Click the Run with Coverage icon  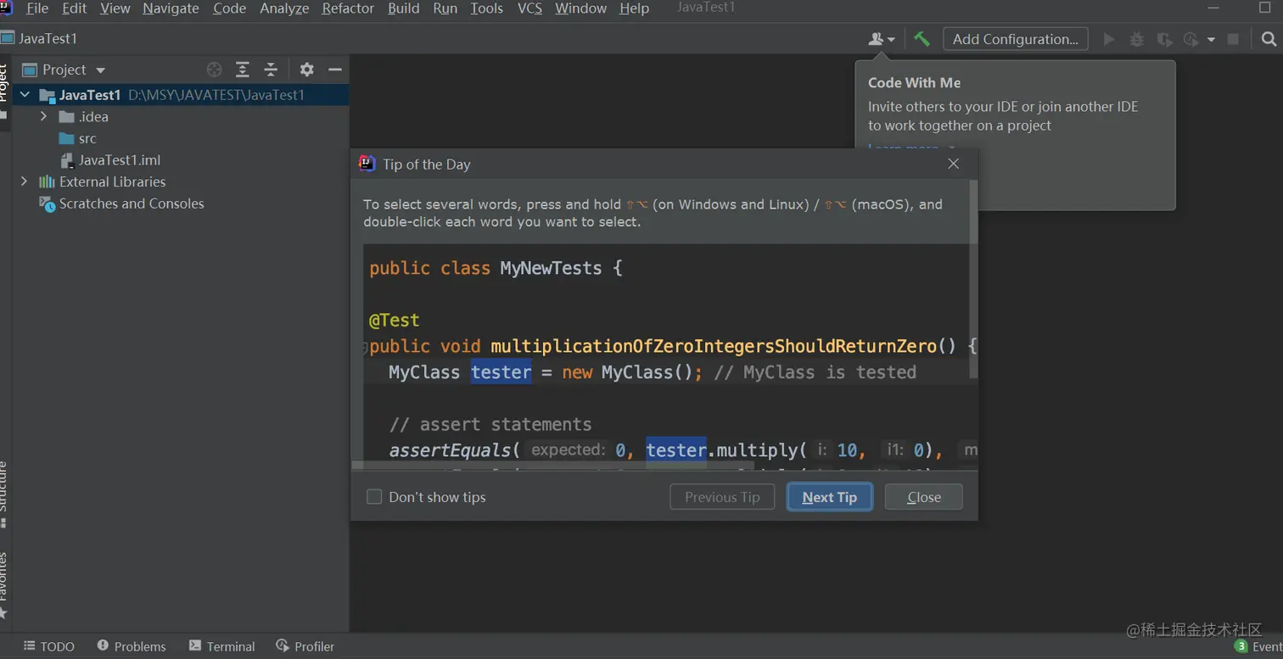(1164, 39)
